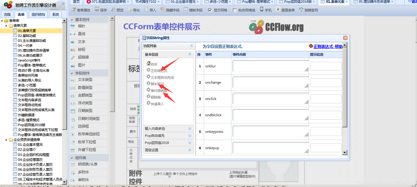Click the onchange 提示信息 input
417x187 pixels.
[326, 82]
